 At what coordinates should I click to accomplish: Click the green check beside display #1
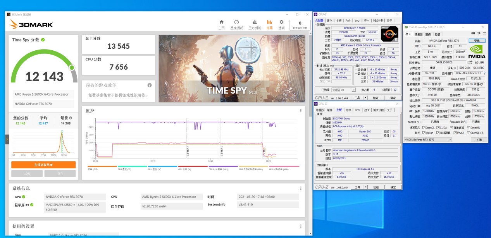(32, 205)
